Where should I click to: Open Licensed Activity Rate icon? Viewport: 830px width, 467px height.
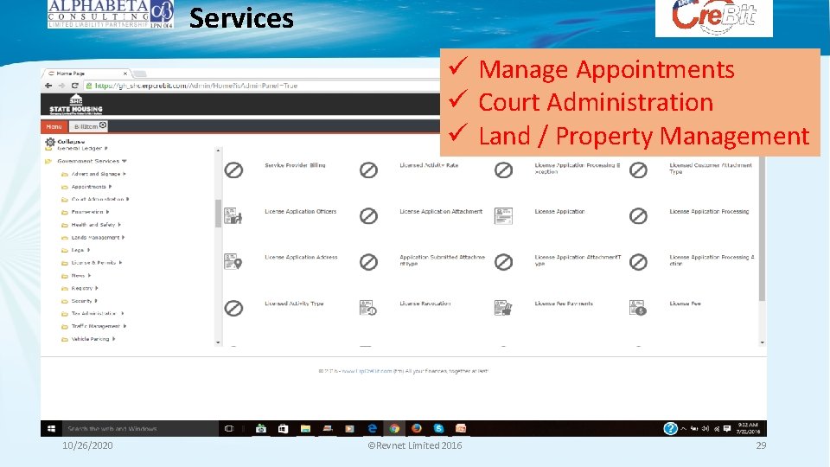(368, 170)
